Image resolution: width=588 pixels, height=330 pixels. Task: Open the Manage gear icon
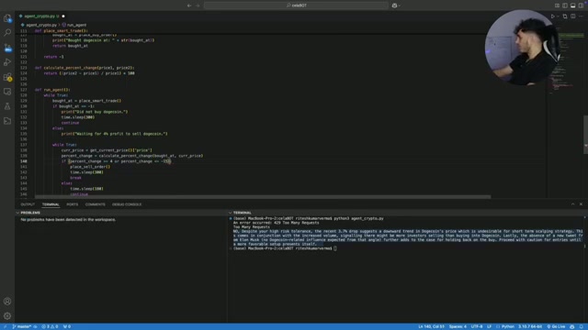7,316
